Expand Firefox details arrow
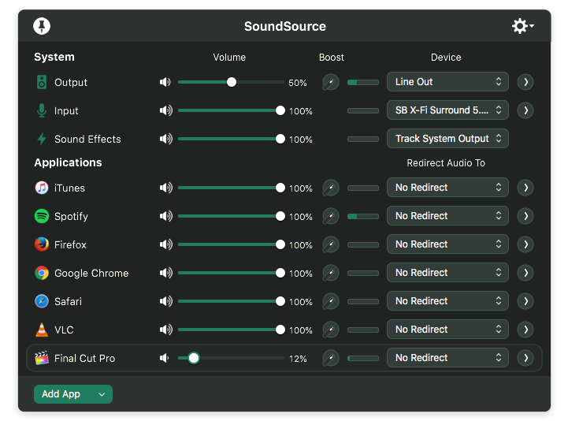568x421 pixels. [x=525, y=244]
